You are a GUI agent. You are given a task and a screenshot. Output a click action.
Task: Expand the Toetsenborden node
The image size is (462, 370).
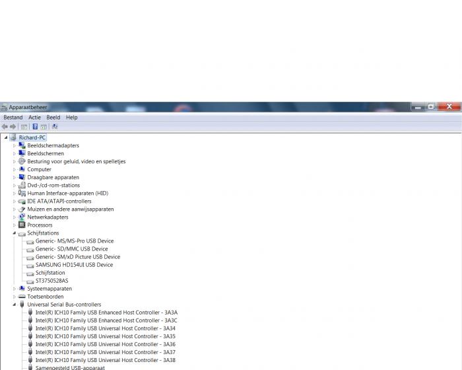(14, 297)
